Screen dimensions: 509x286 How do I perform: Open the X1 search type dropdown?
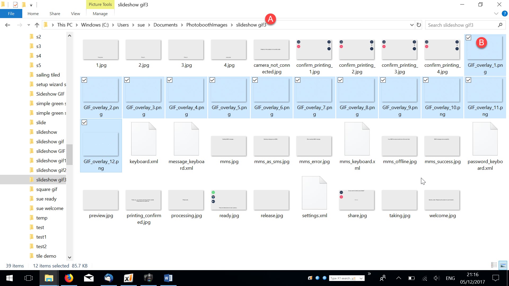[x=361, y=278]
